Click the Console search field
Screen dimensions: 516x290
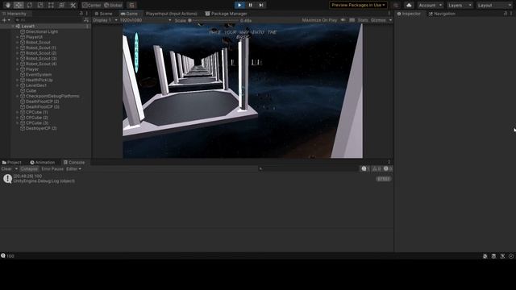[x=308, y=168]
